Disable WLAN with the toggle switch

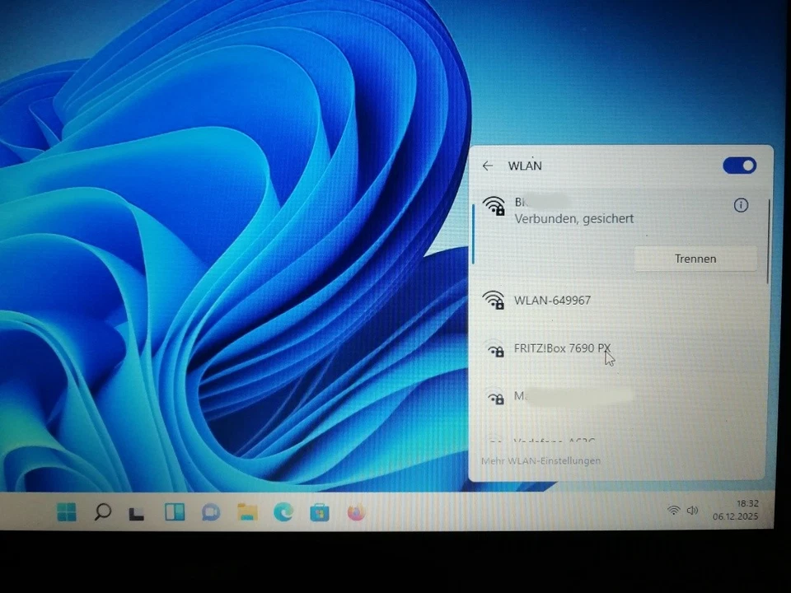pyautogui.click(x=738, y=166)
